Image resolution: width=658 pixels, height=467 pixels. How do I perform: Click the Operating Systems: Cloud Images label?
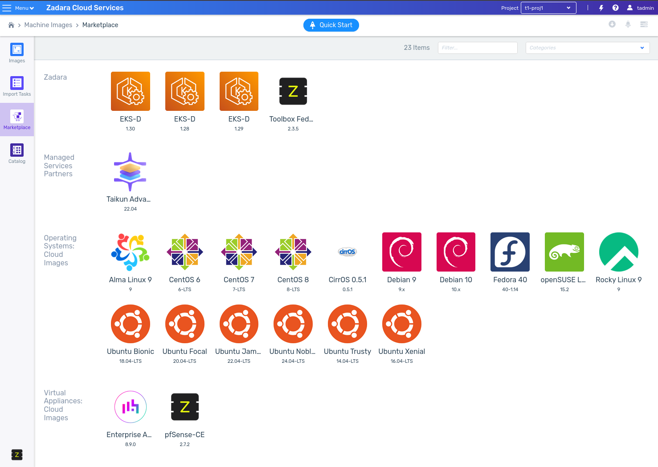[x=60, y=250]
